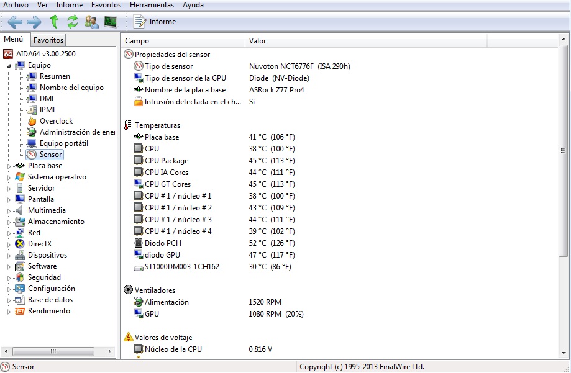
Task: Open the monitor diagnostics toolbar icon
Action: click(111, 22)
